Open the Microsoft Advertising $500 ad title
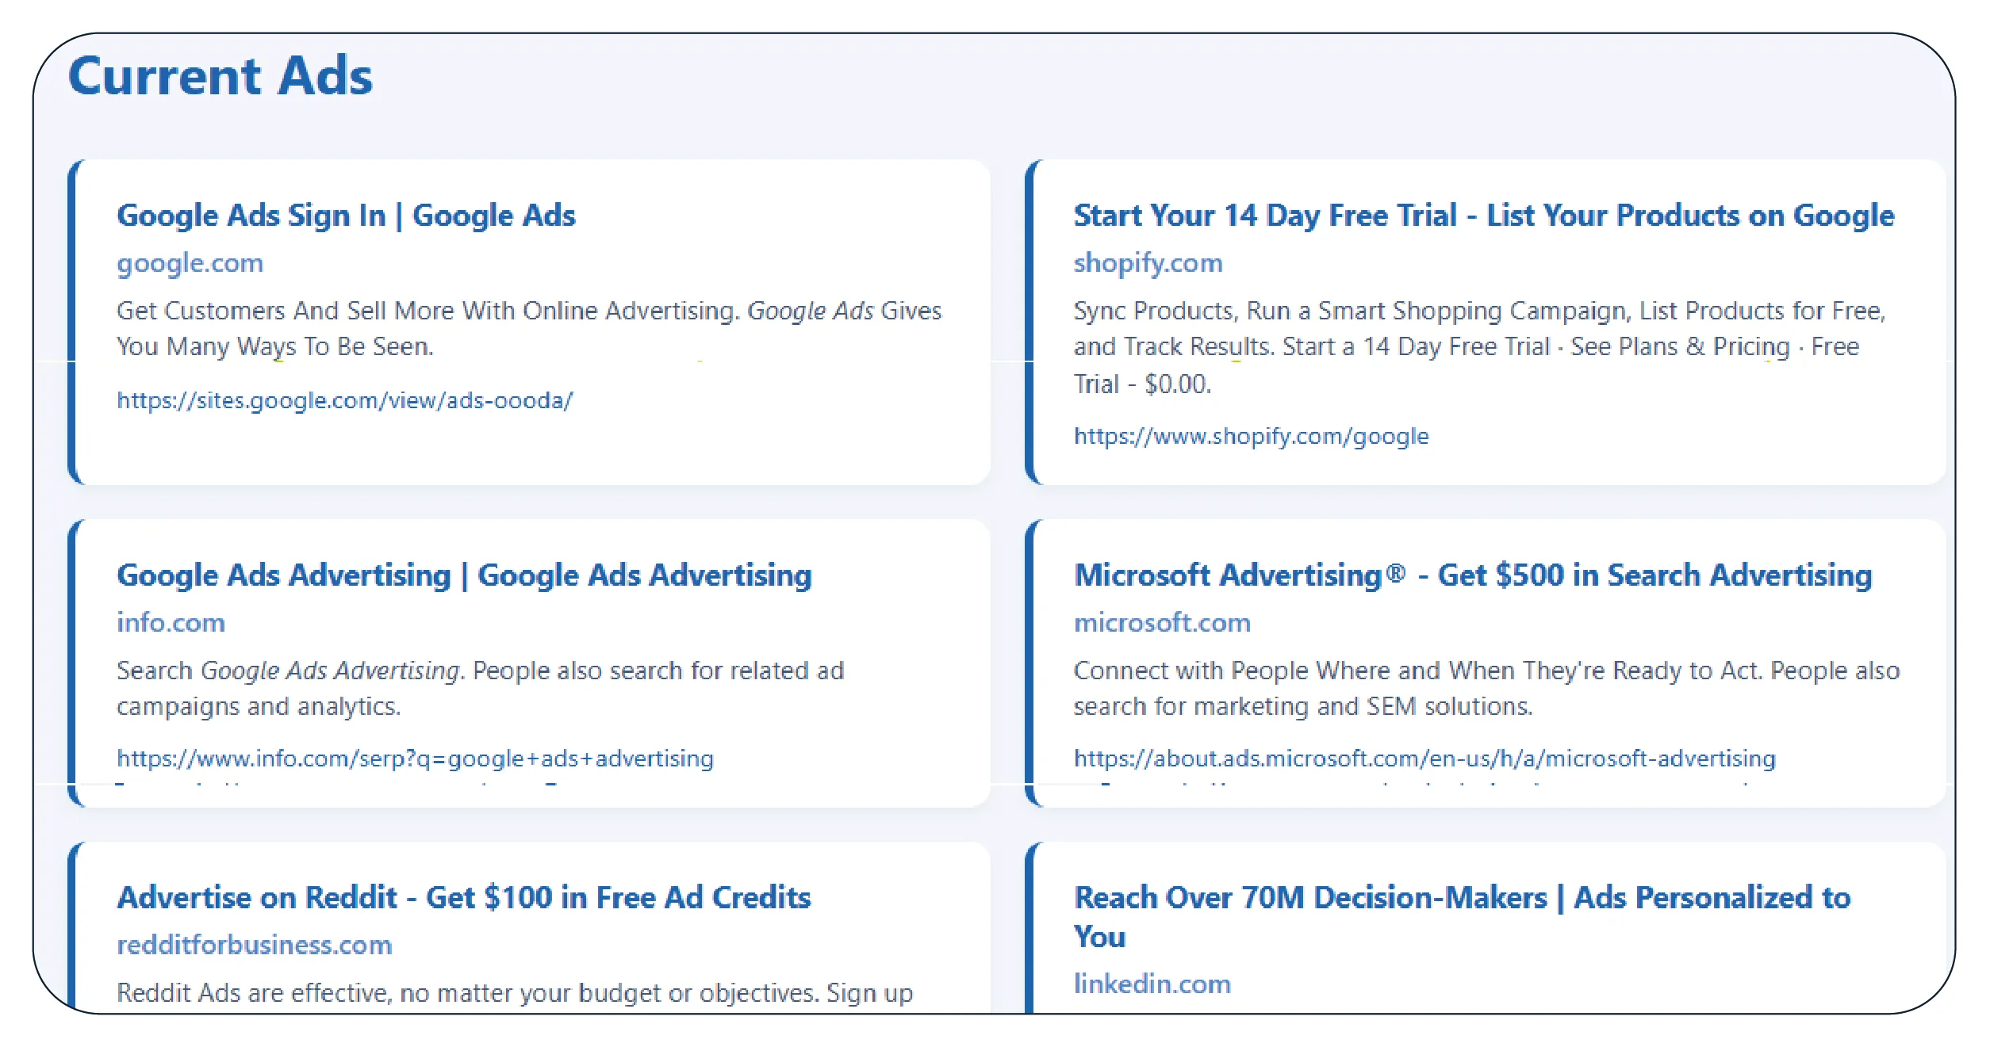 click(1472, 575)
